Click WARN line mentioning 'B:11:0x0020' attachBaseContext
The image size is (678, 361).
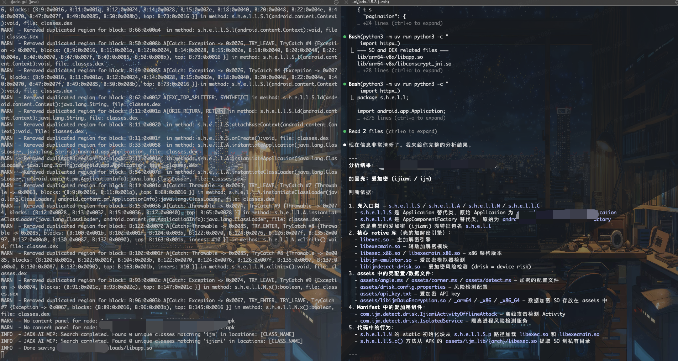(169, 128)
